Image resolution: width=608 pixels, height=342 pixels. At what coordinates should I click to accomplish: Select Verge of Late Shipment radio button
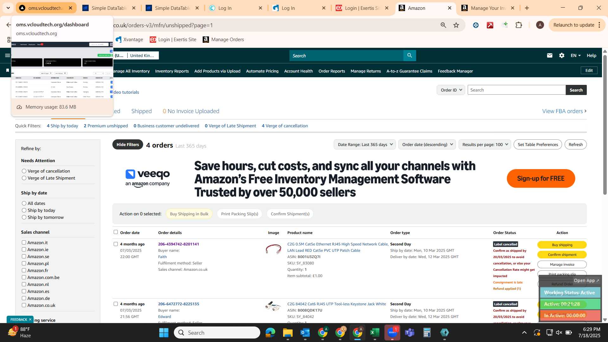[x=24, y=178]
